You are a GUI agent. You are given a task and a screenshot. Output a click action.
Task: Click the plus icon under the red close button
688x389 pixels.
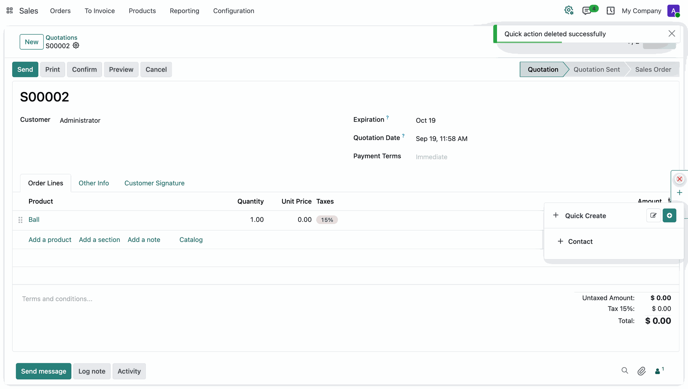(679, 193)
